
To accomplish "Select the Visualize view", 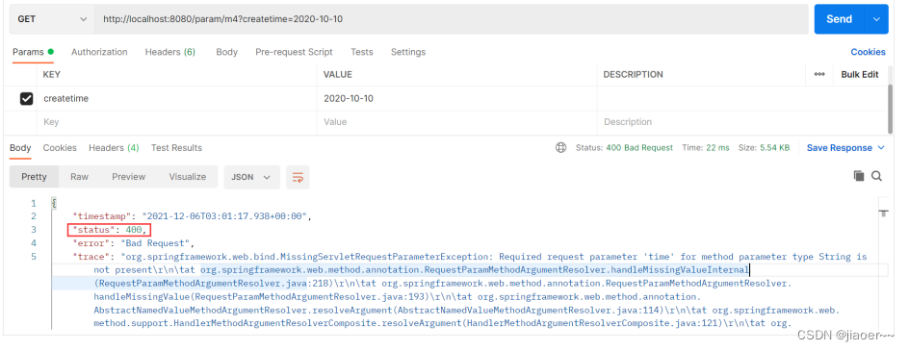I will pos(187,177).
